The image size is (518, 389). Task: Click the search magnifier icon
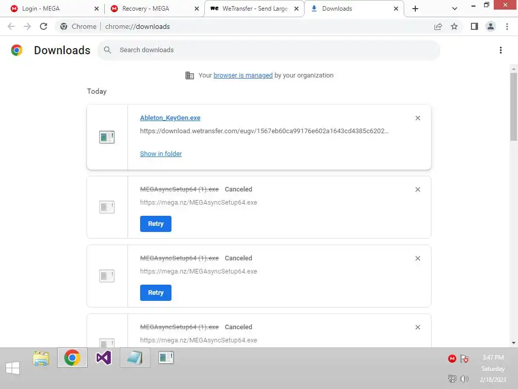(x=107, y=50)
